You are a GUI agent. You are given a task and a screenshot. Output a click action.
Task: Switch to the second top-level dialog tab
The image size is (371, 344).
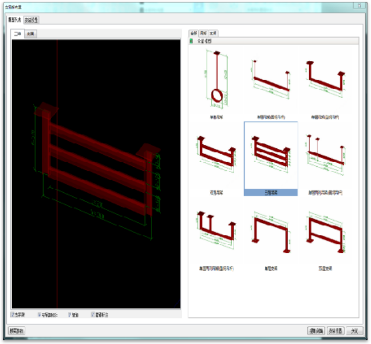tap(31, 20)
